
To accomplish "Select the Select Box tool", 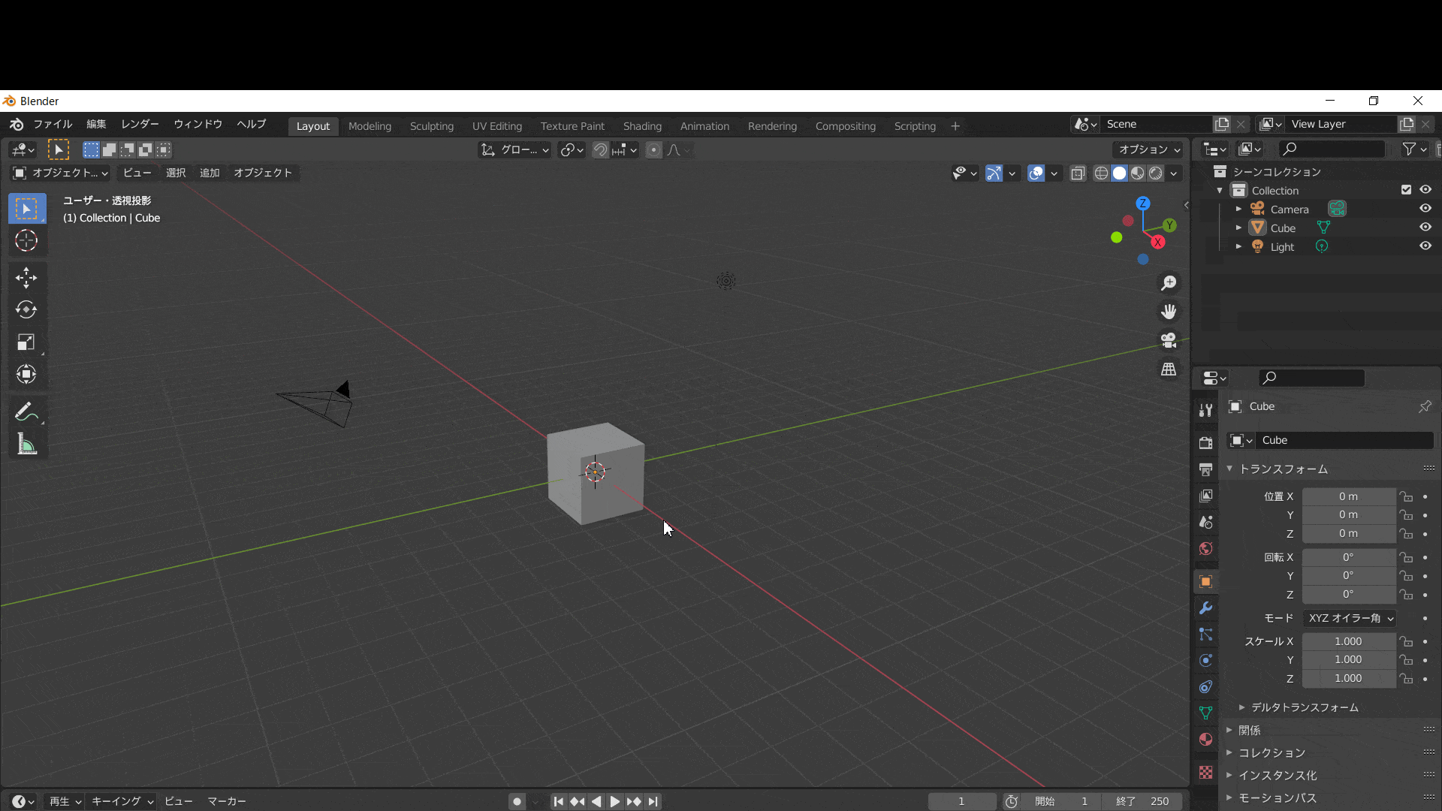I will tap(26, 209).
